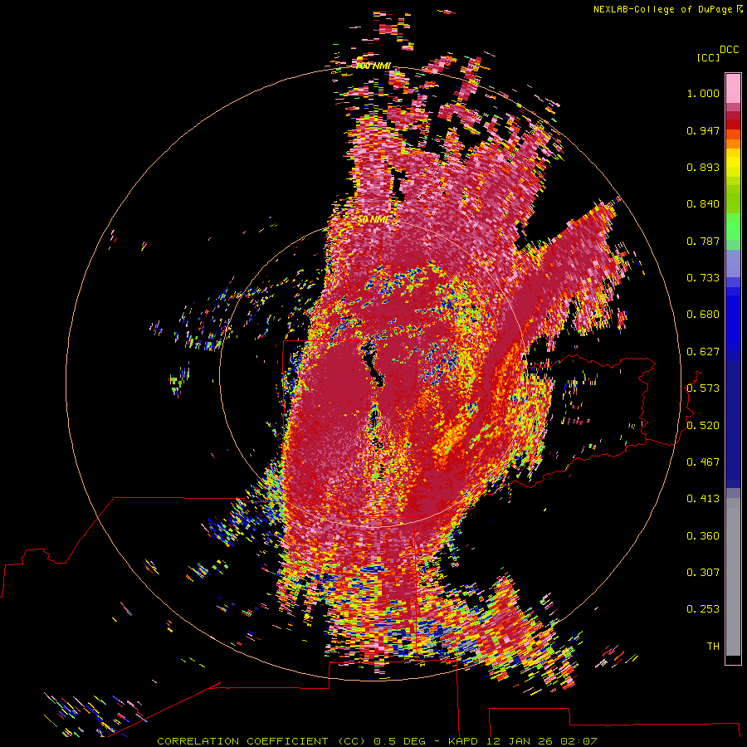Click the 0.840 scale value
The width and height of the screenshot is (747, 747).
[703, 204]
